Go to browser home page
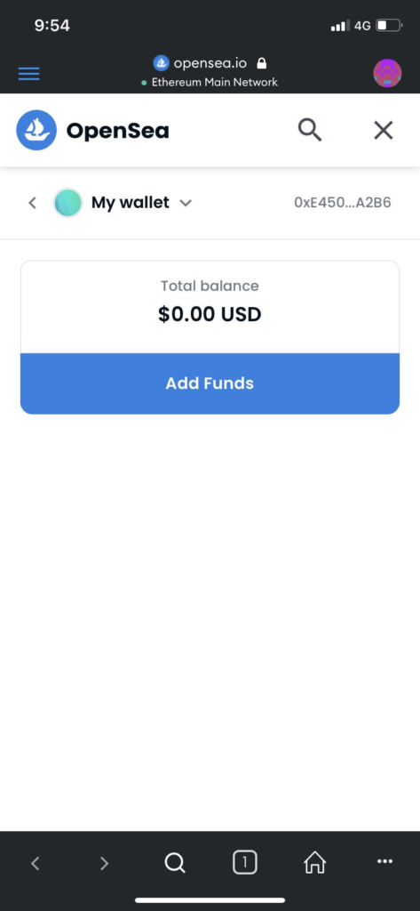The width and height of the screenshot is (420, 911). (315, 863)
